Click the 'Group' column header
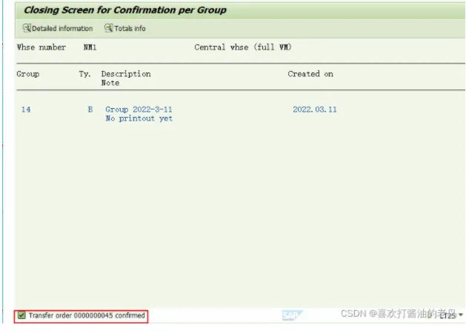Image resolution: width=466 pixels, height=333 pixels. [28, 74]
